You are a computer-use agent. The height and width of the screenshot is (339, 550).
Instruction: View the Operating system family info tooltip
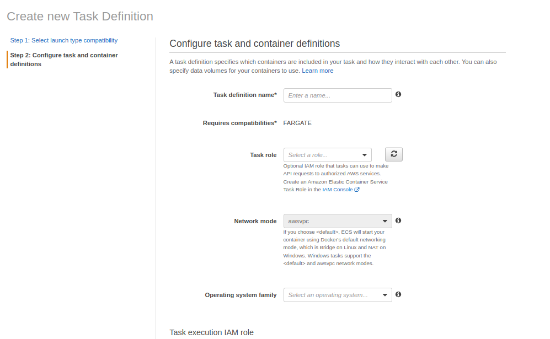[398, 294]
